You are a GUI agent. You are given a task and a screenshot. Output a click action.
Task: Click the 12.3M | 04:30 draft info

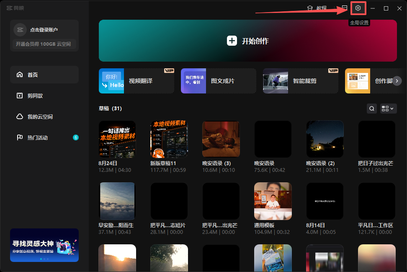pos(115,170)
